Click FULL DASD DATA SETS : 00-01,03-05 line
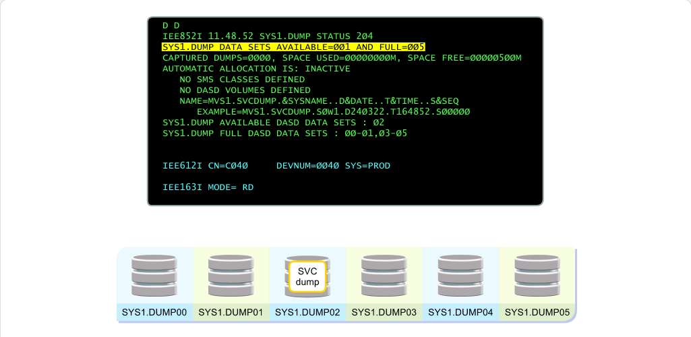Image resolution: width=691 pixels, height=337 pixels. 284,133
